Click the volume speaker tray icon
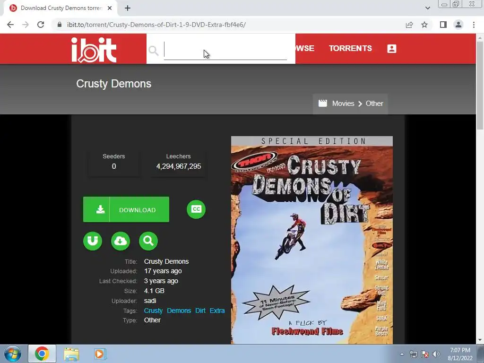 pos(436,354)
